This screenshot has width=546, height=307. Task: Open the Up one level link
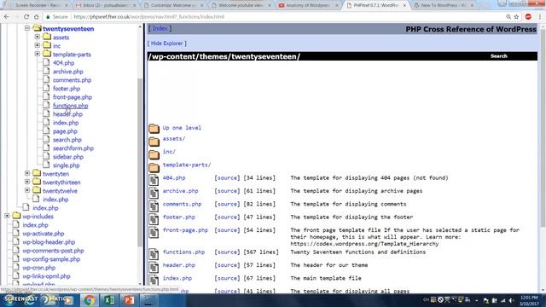[x=182, y=128]
